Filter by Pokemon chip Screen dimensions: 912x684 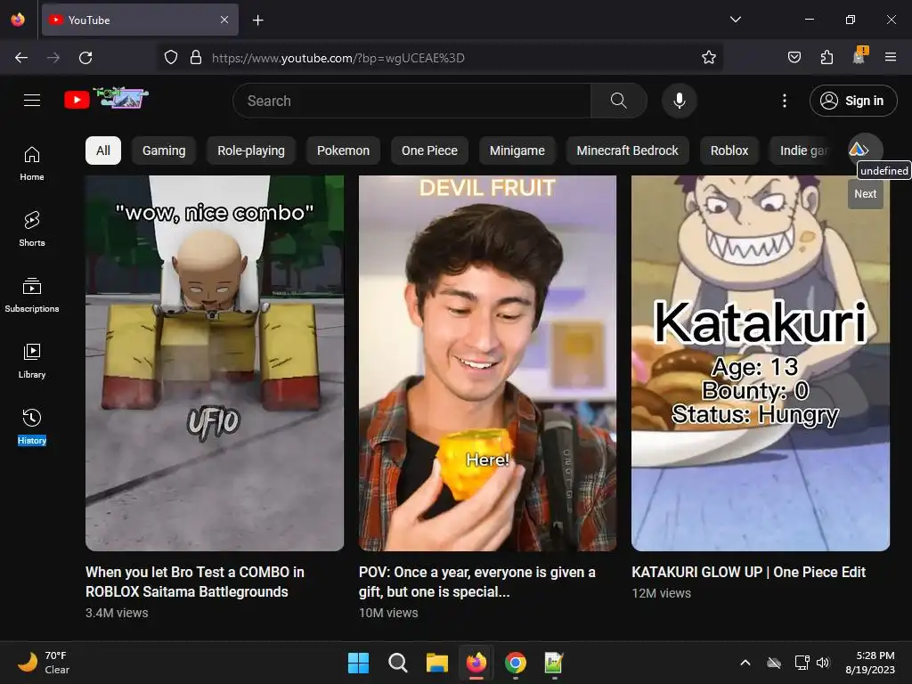click(343, 151)
